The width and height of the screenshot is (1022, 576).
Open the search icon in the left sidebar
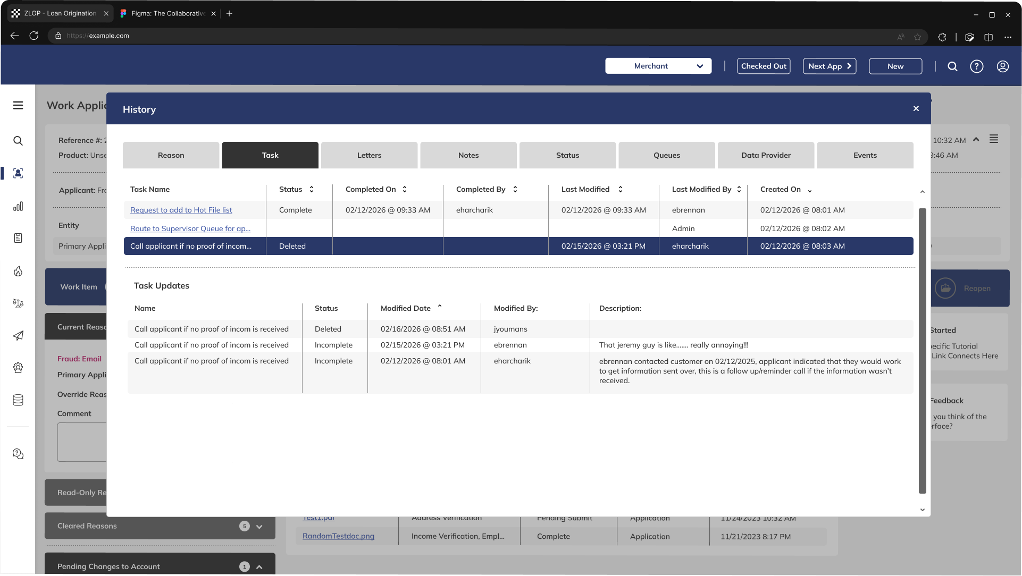tap(18, 141)
